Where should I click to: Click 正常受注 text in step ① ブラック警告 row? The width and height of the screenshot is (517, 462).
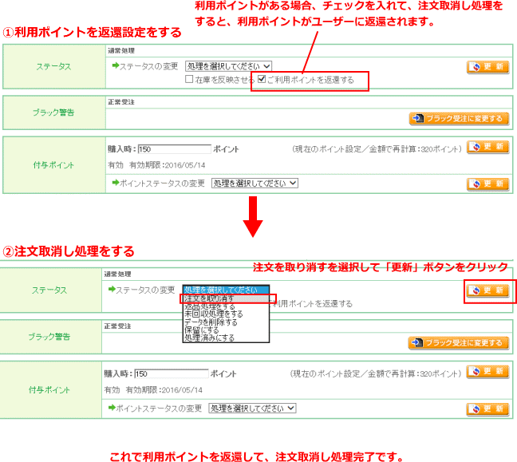click(121, 102)
